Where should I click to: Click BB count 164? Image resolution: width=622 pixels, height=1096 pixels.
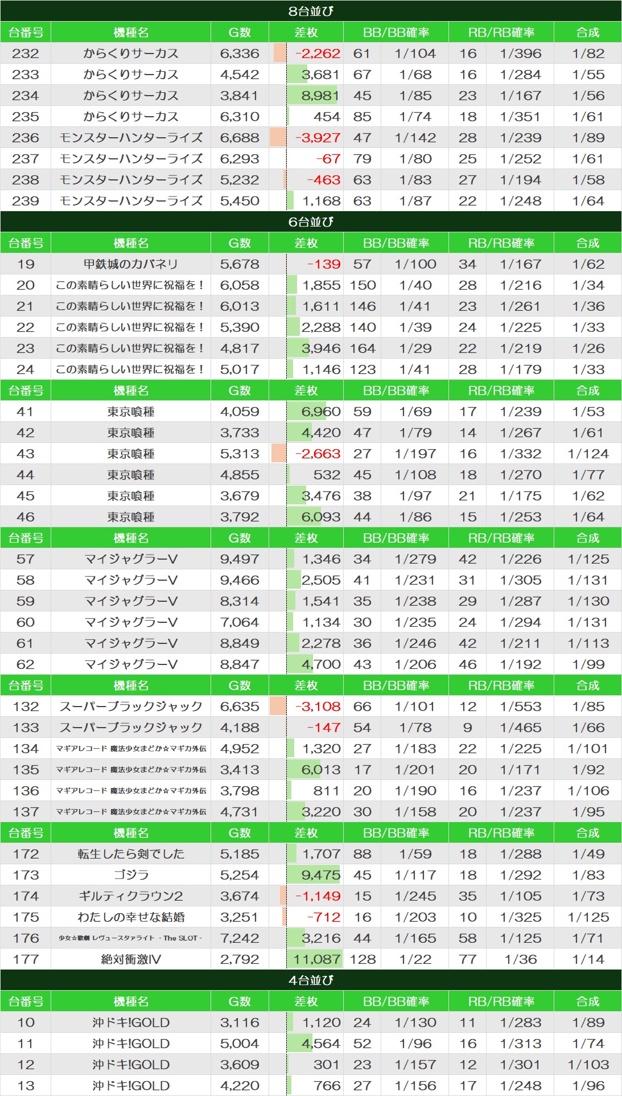point(363,348)
